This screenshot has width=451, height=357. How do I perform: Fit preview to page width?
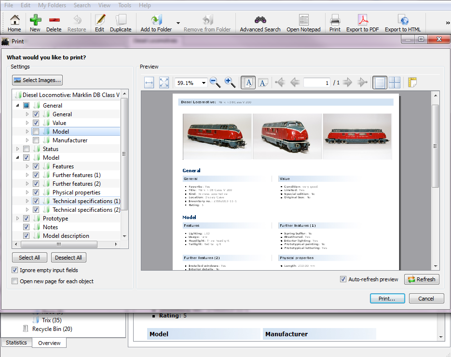click(149, 83)
